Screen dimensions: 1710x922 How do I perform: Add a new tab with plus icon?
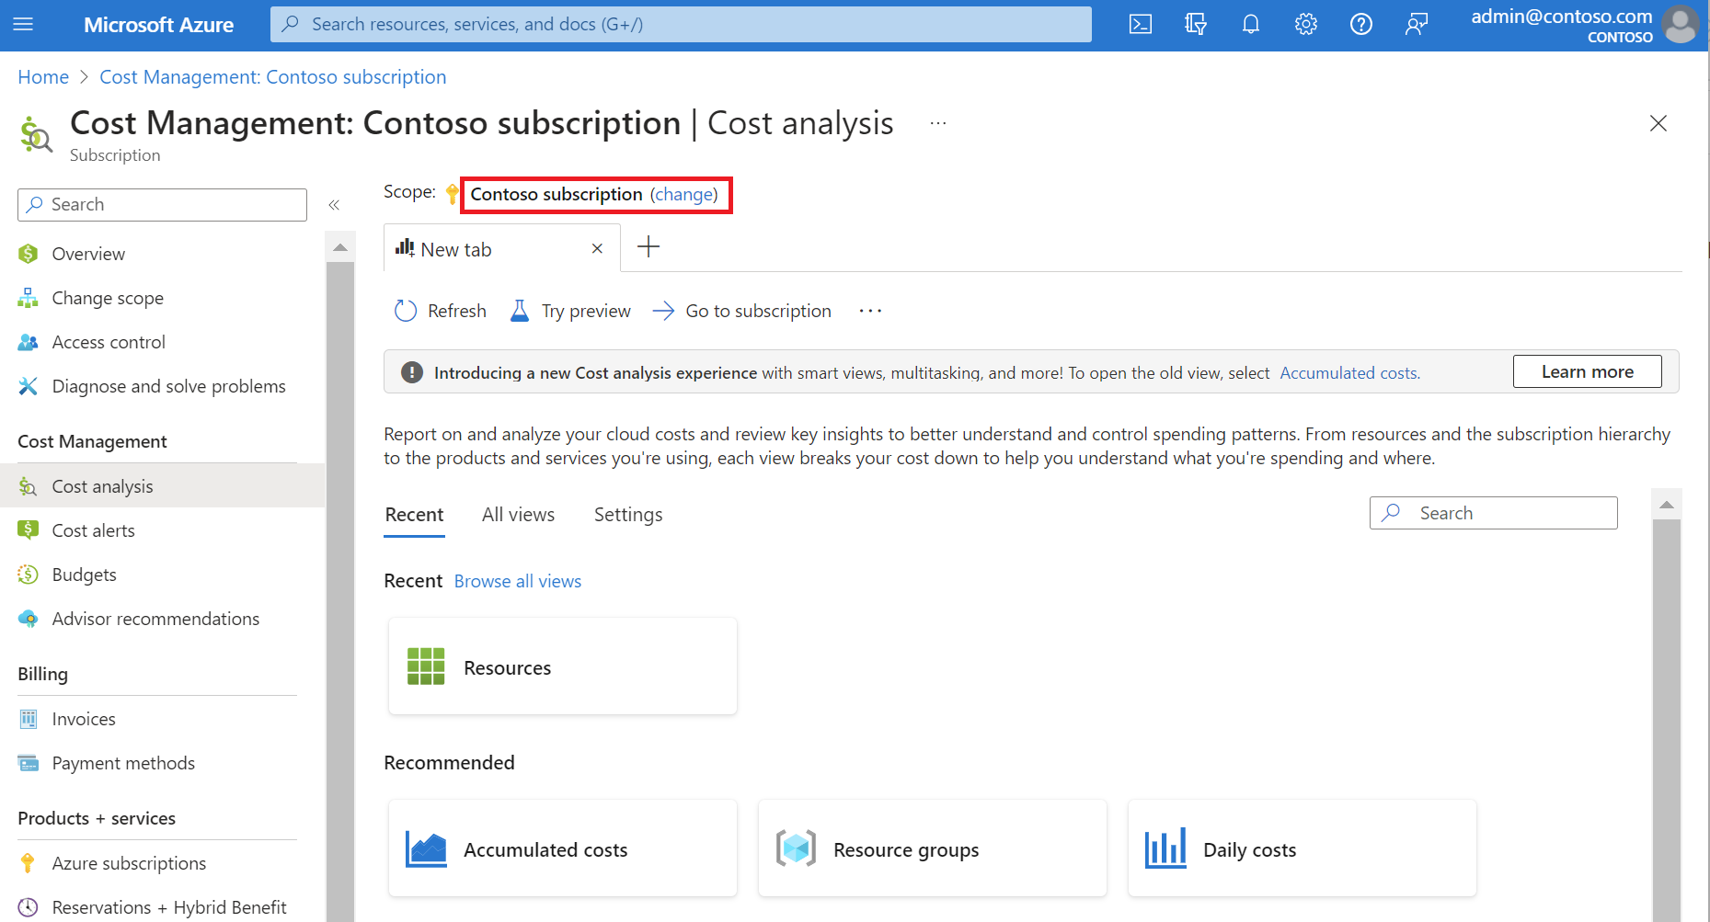click(648, 246)
